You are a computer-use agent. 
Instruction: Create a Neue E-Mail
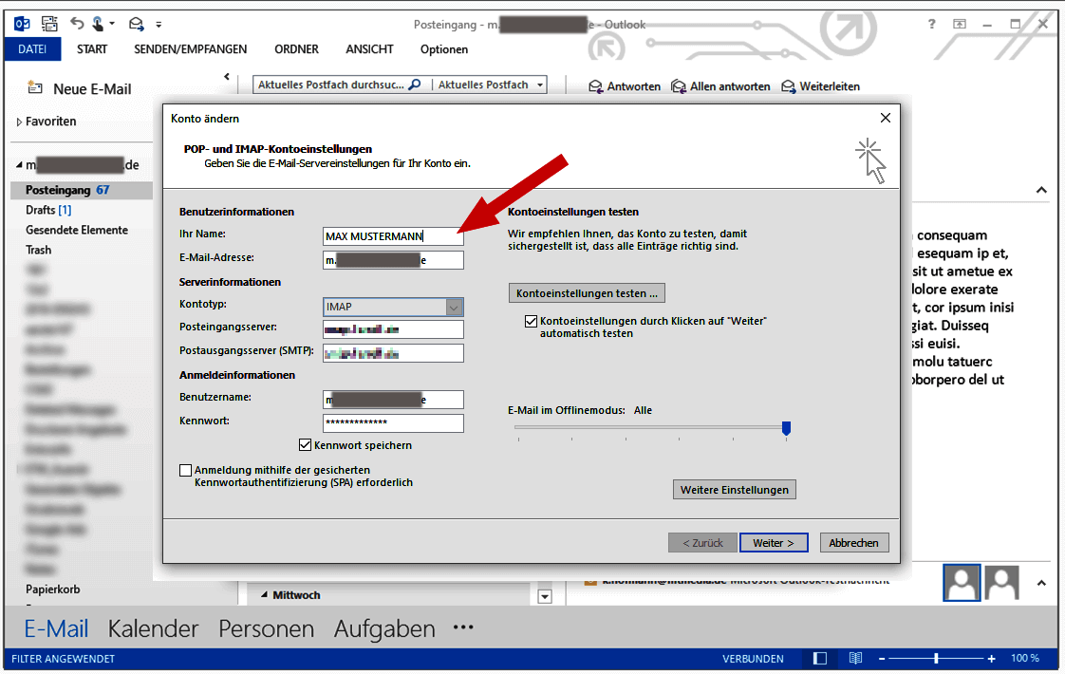pyautogui.click(x=79, y=89)
